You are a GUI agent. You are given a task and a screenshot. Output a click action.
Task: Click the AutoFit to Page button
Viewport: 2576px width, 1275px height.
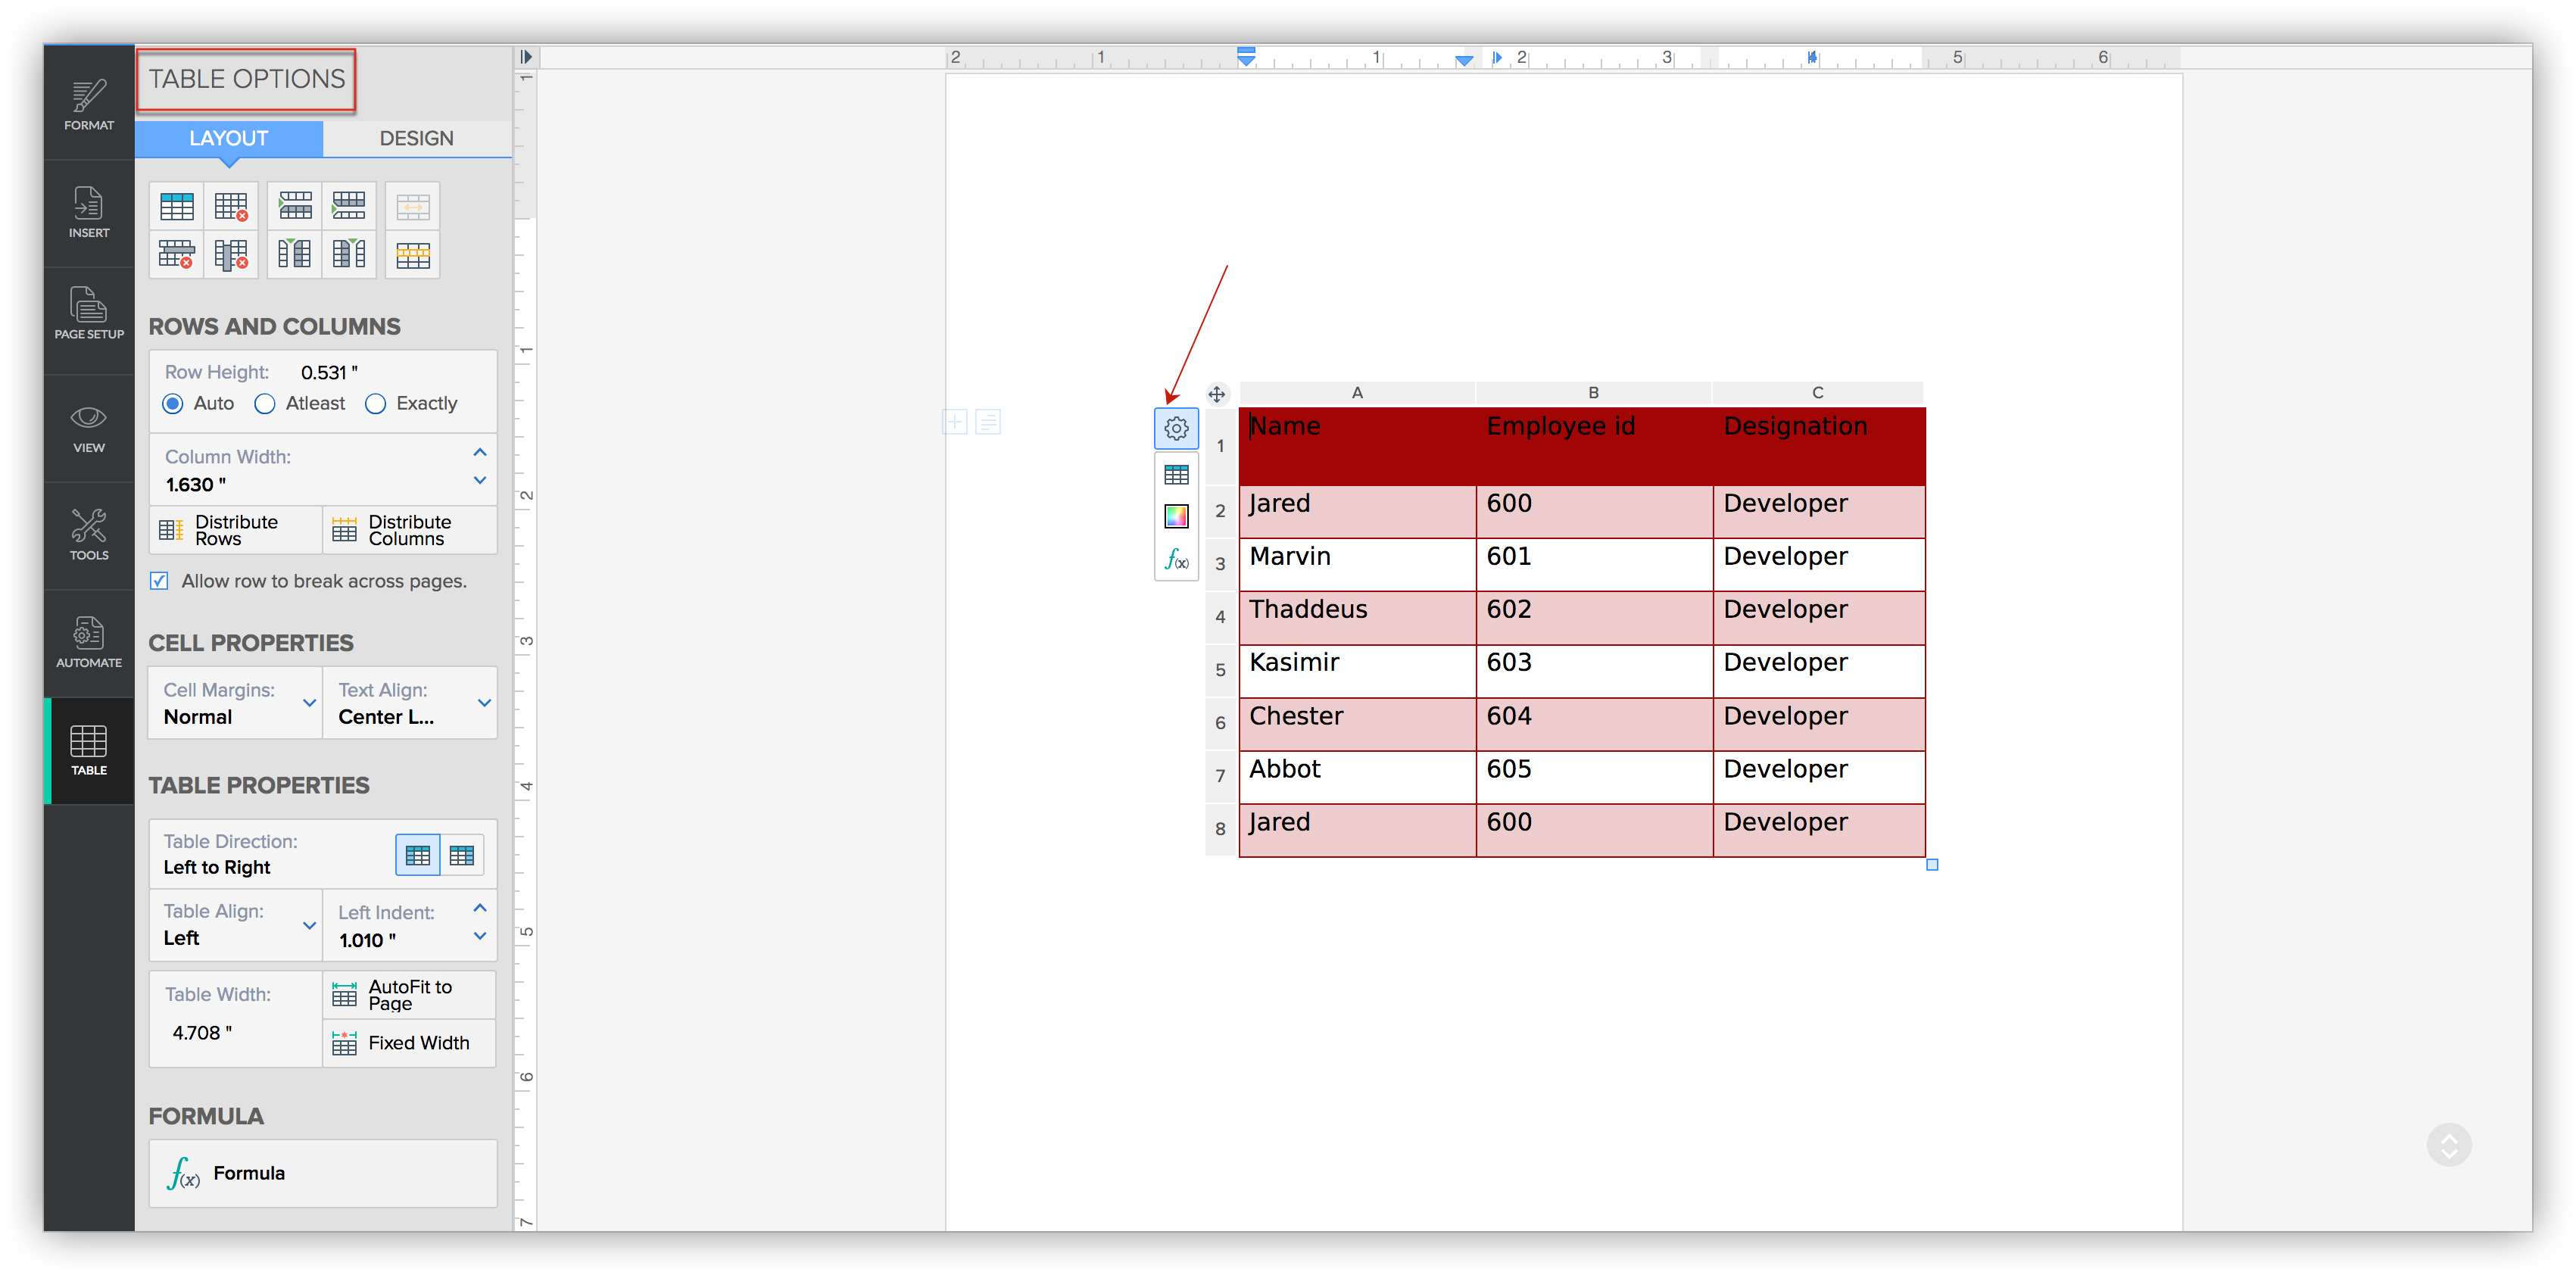pos(409,995)
